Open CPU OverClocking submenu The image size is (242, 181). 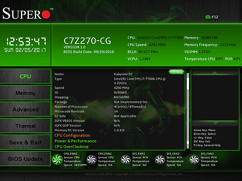tap(71, 146)
